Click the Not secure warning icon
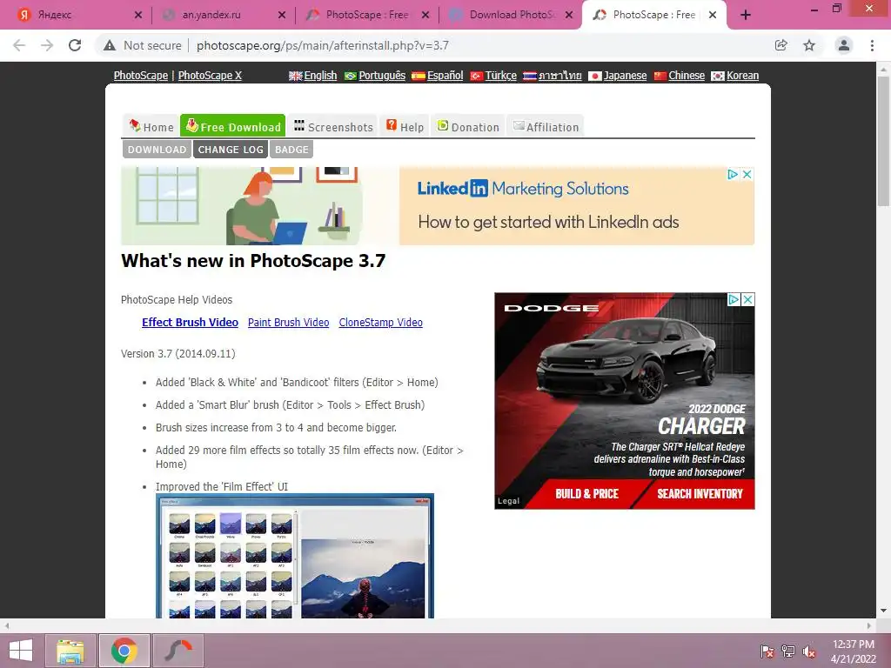 (x=110, y=45)
